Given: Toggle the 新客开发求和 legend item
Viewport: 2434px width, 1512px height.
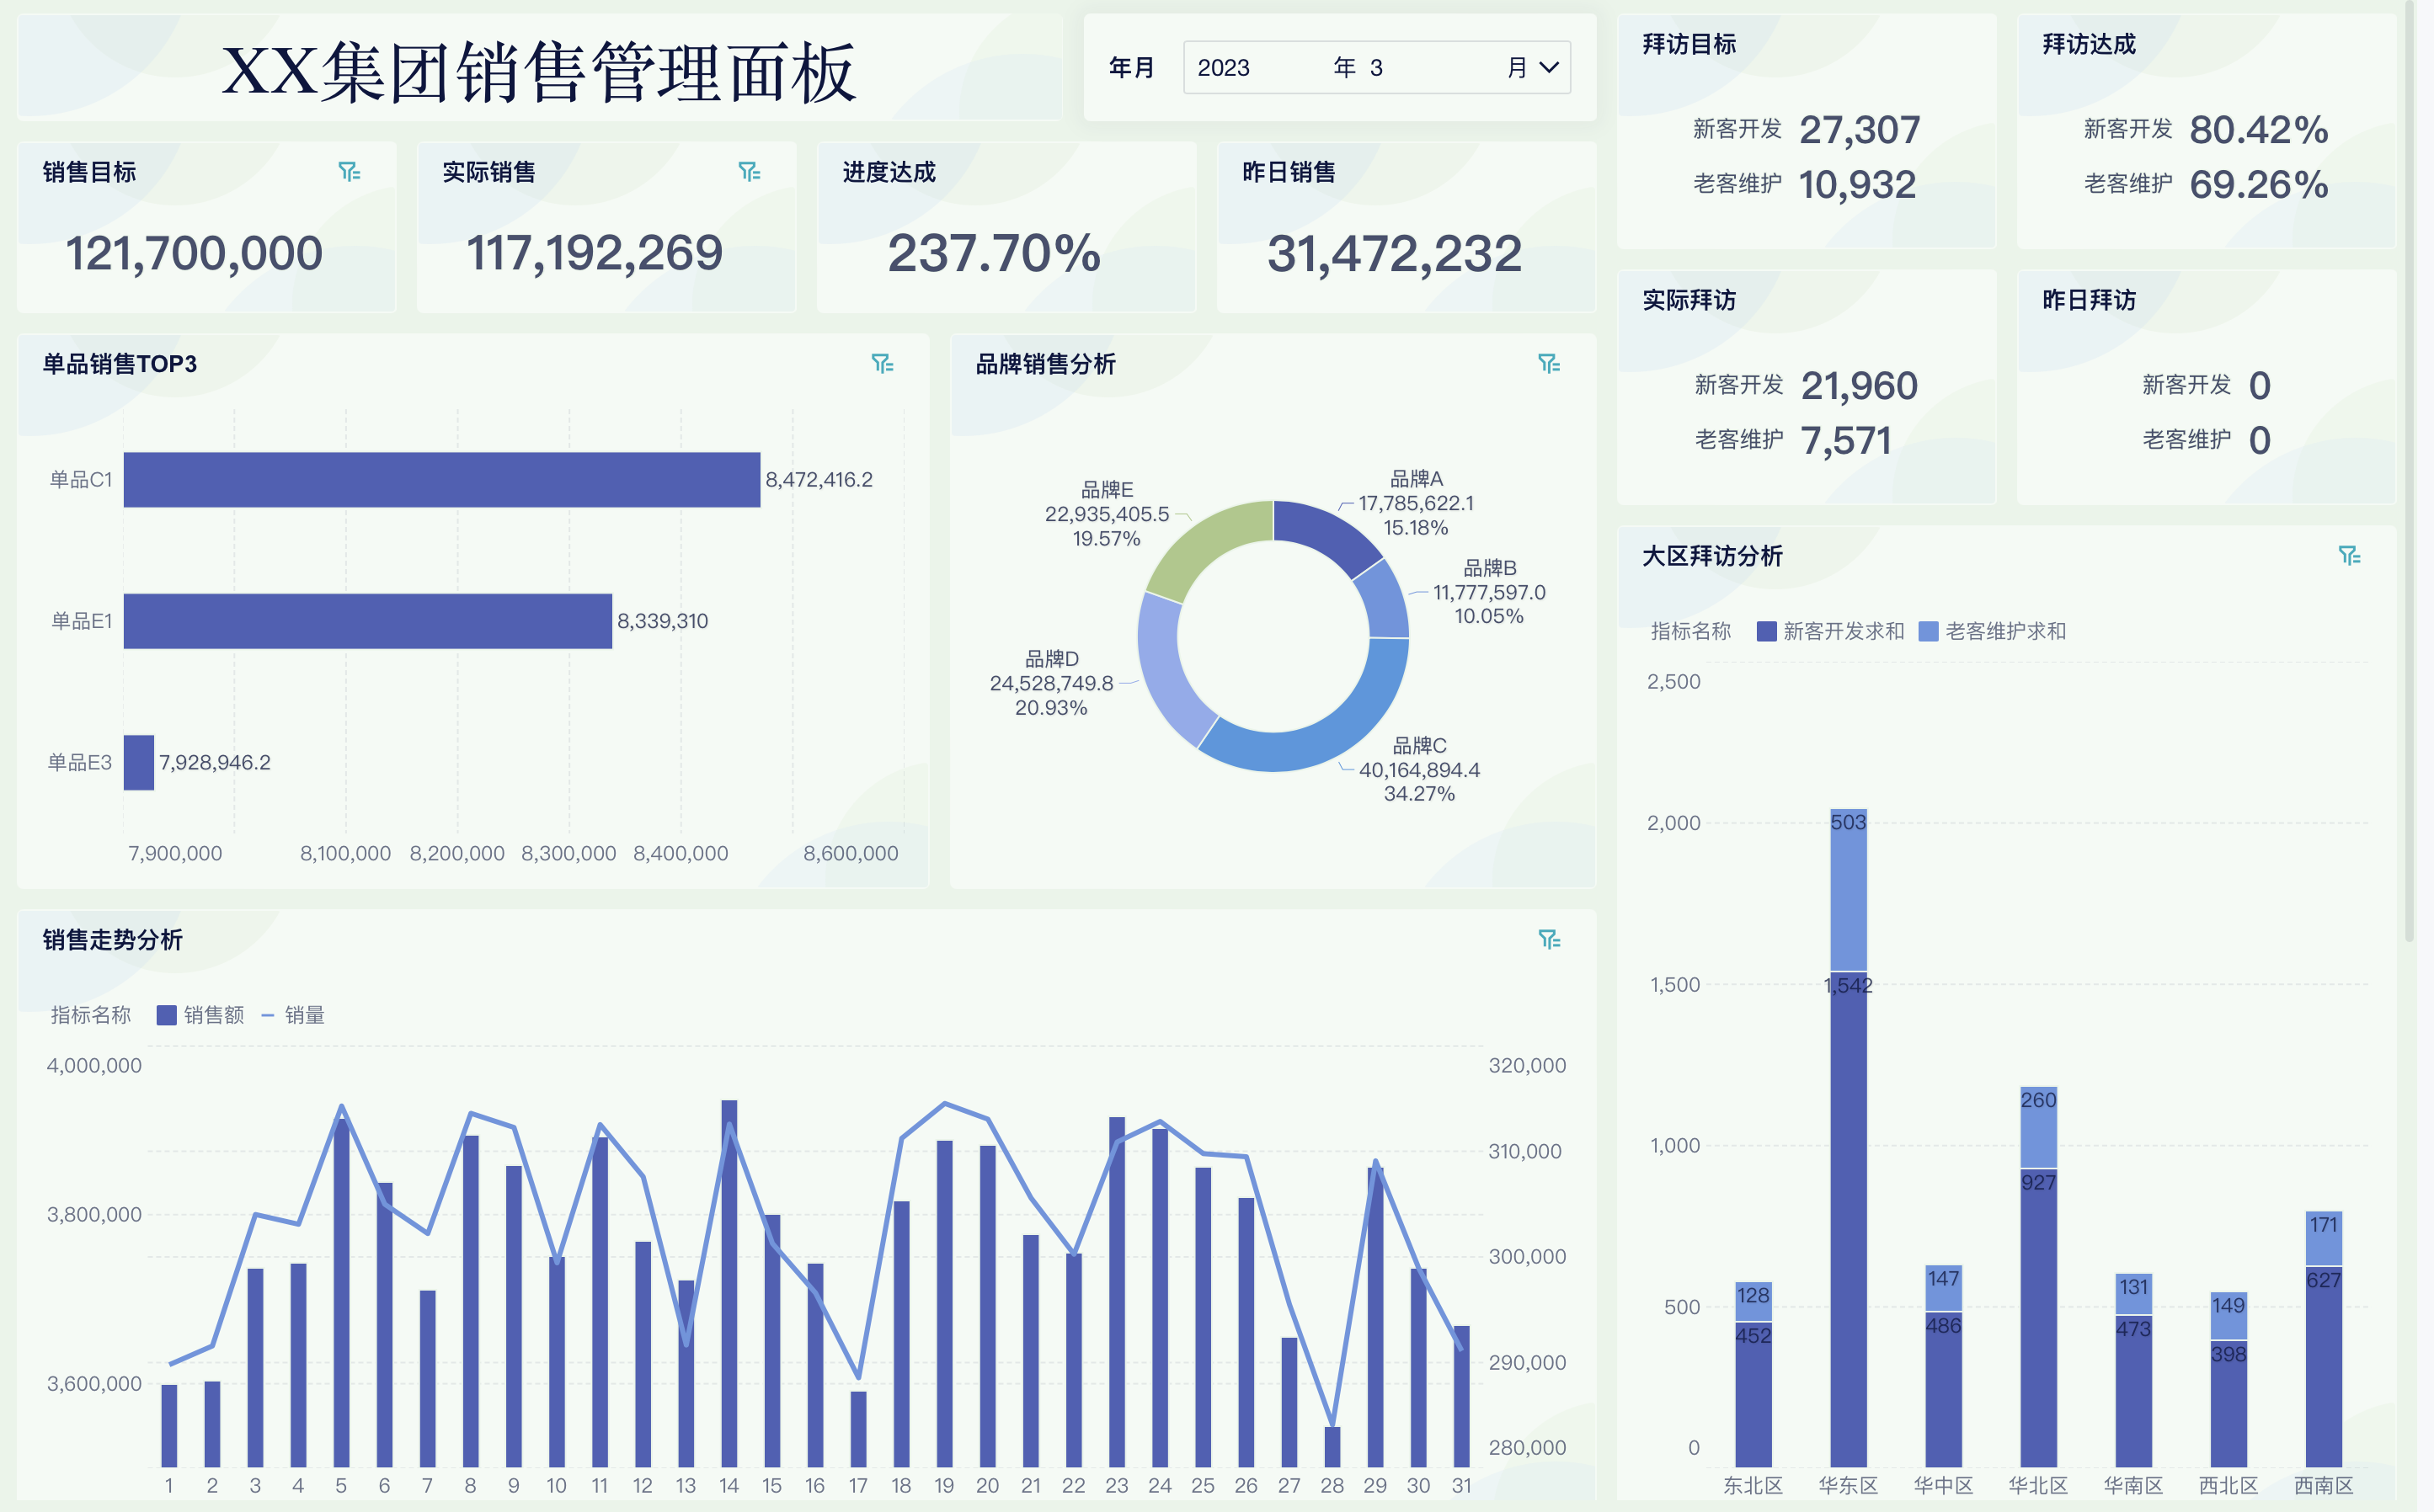Looking at the screenshot, I should coord(1831,631).
